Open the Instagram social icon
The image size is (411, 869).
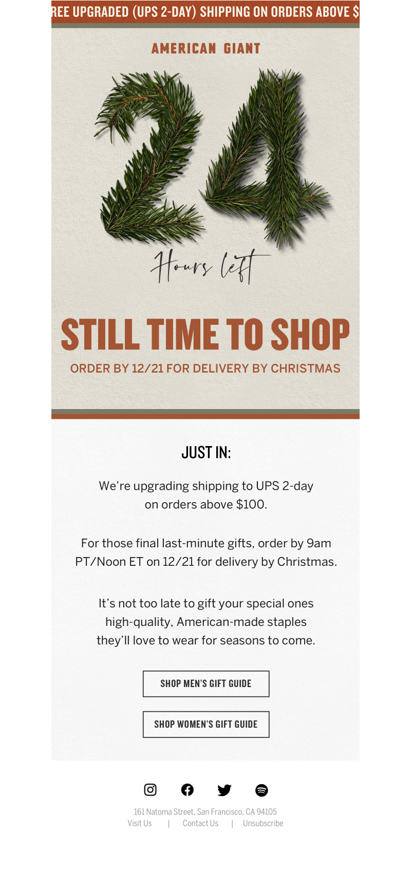(150, 790)
